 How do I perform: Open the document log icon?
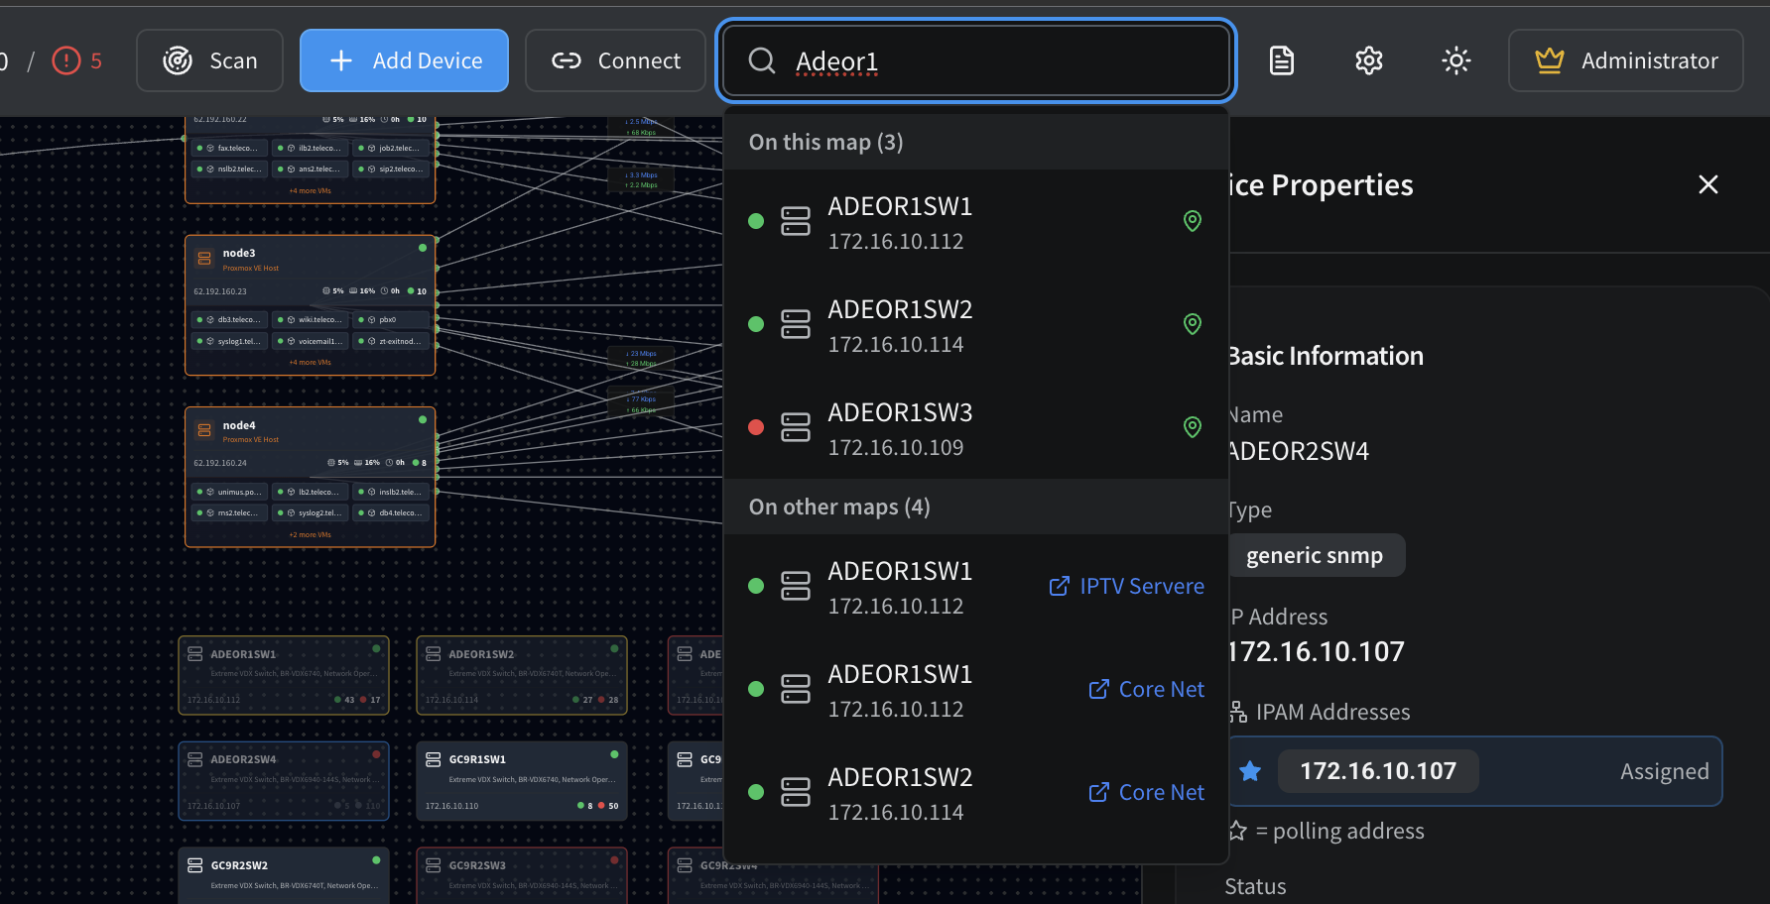coord(1281,60)
